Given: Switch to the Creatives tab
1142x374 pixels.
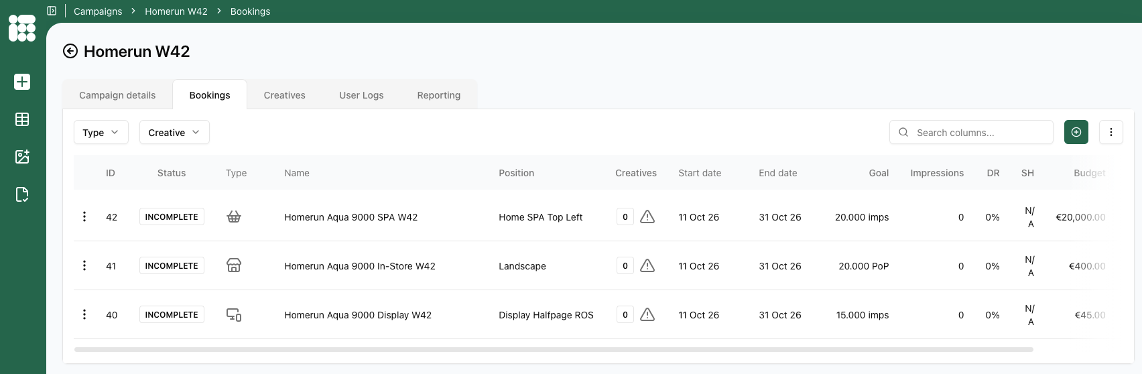Looking at the screenshot, I should 285,95.
